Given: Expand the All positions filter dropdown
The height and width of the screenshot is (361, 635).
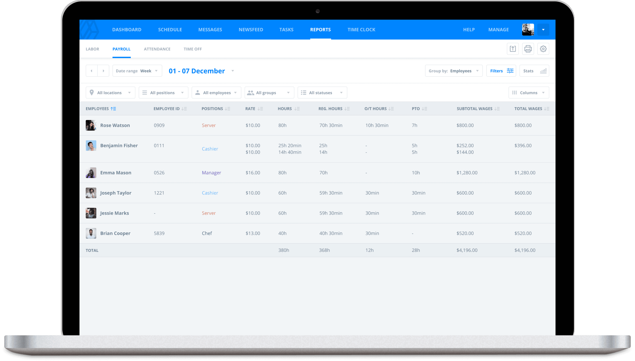Looking at the screenshot, I should pyautogui.click(x=163, y=92).
